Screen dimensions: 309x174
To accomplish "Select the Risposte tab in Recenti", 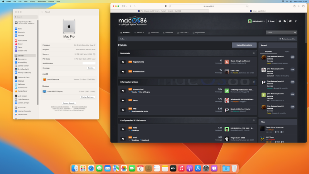I will [x=268, y=52].
